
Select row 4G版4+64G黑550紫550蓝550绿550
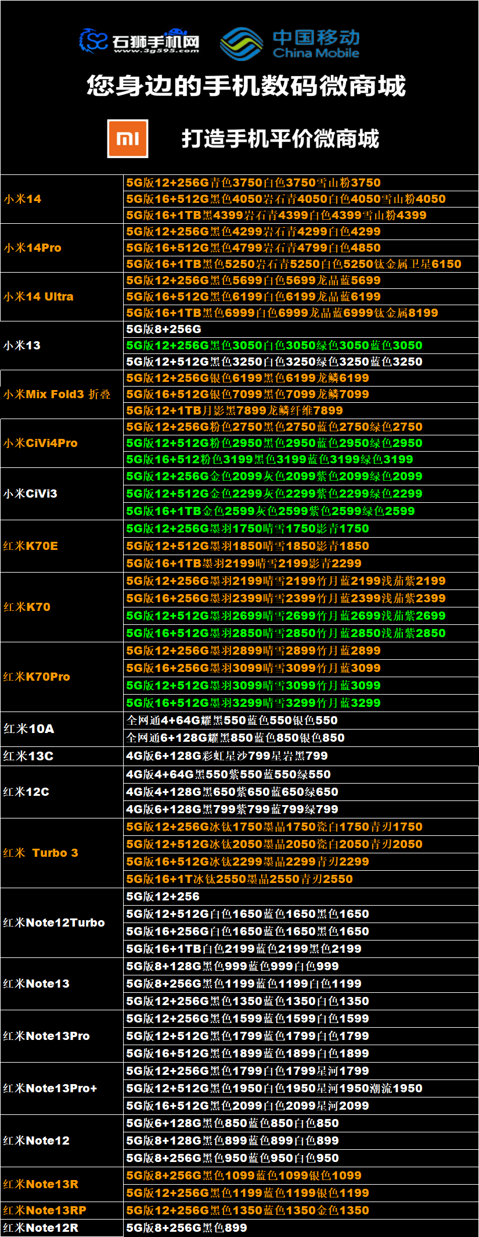(x=301, y=774)
